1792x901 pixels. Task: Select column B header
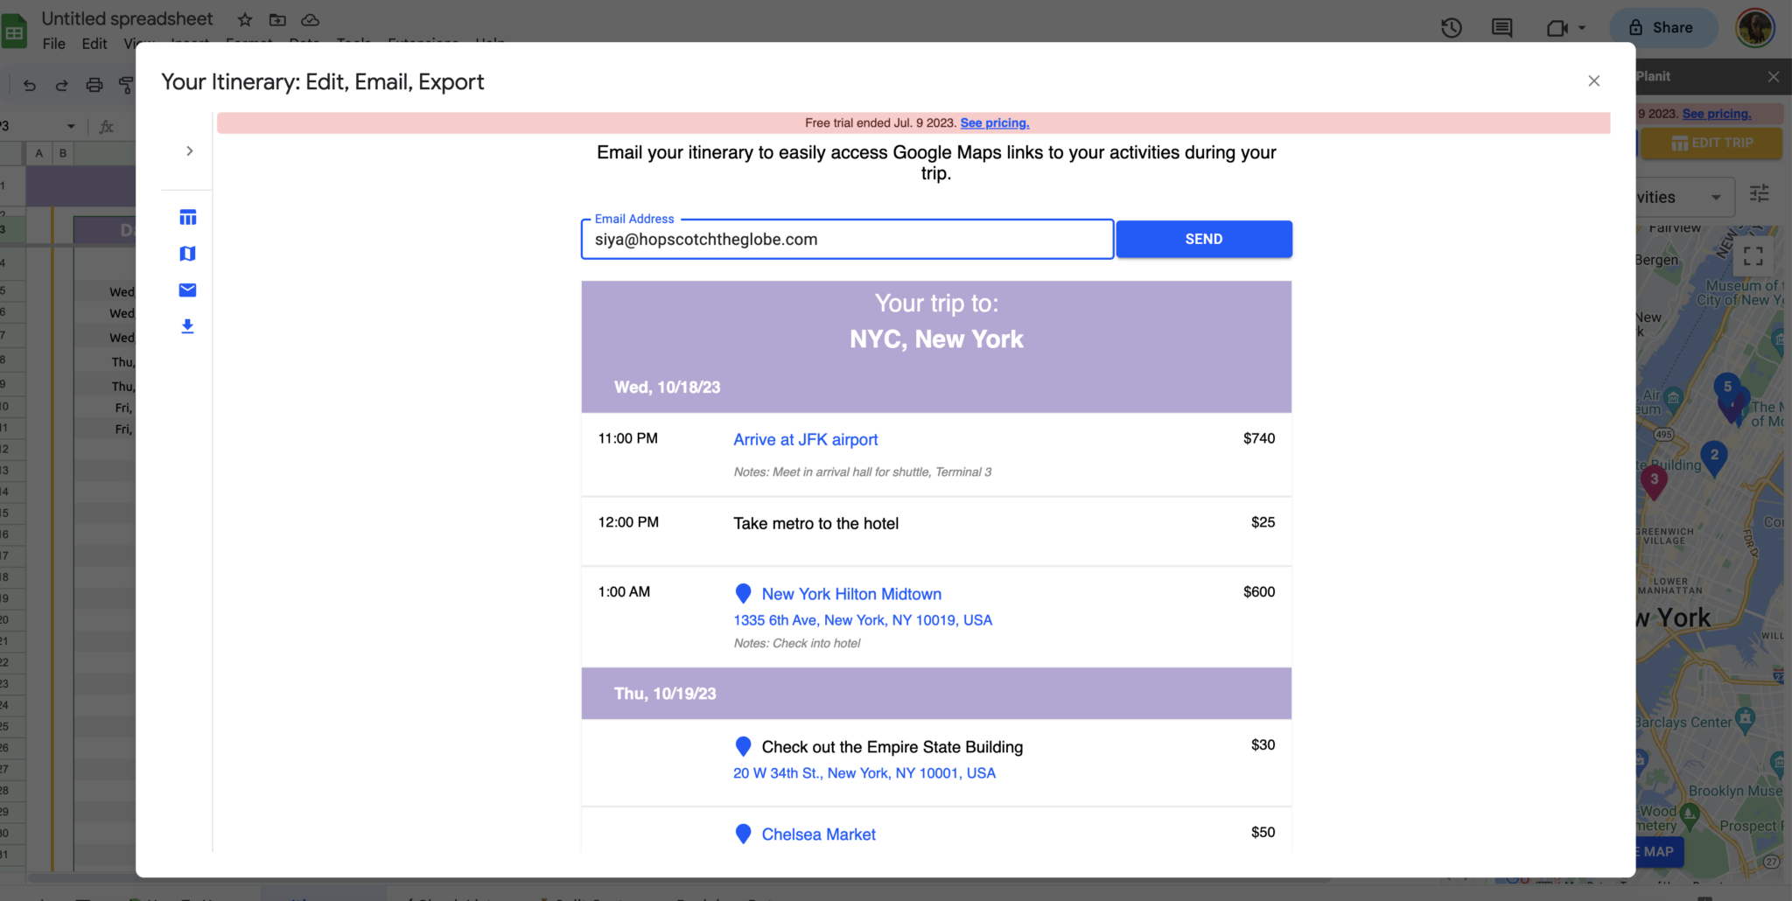pos(63,153)
